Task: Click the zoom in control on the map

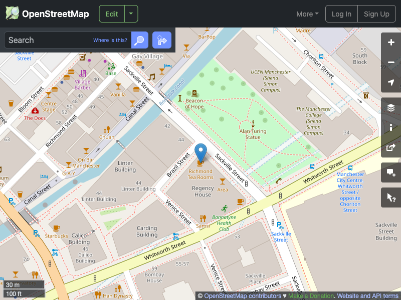Action: point(391,42)
